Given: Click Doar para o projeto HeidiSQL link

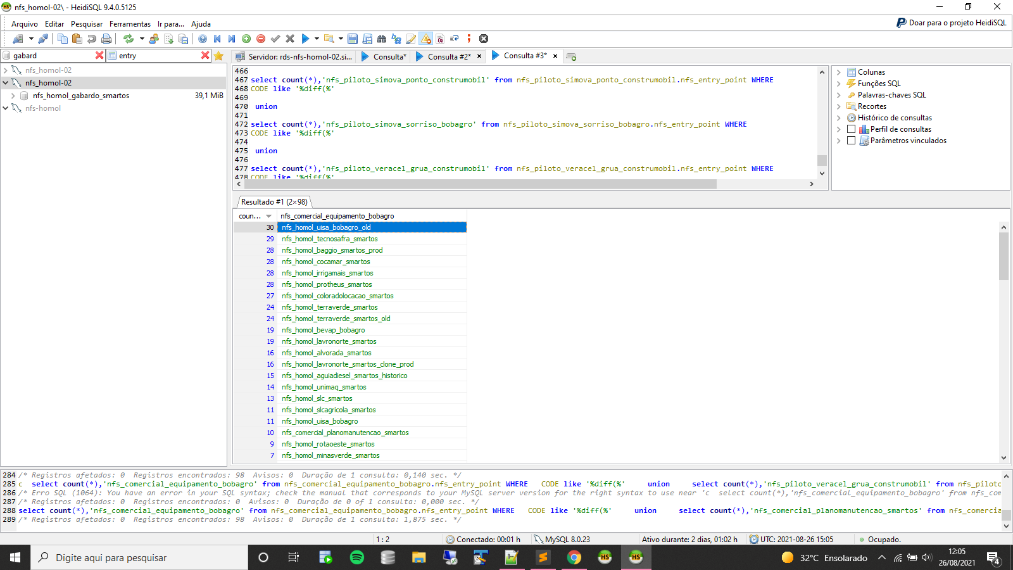Looking at the screenshot, I should [x=951, y=23].
